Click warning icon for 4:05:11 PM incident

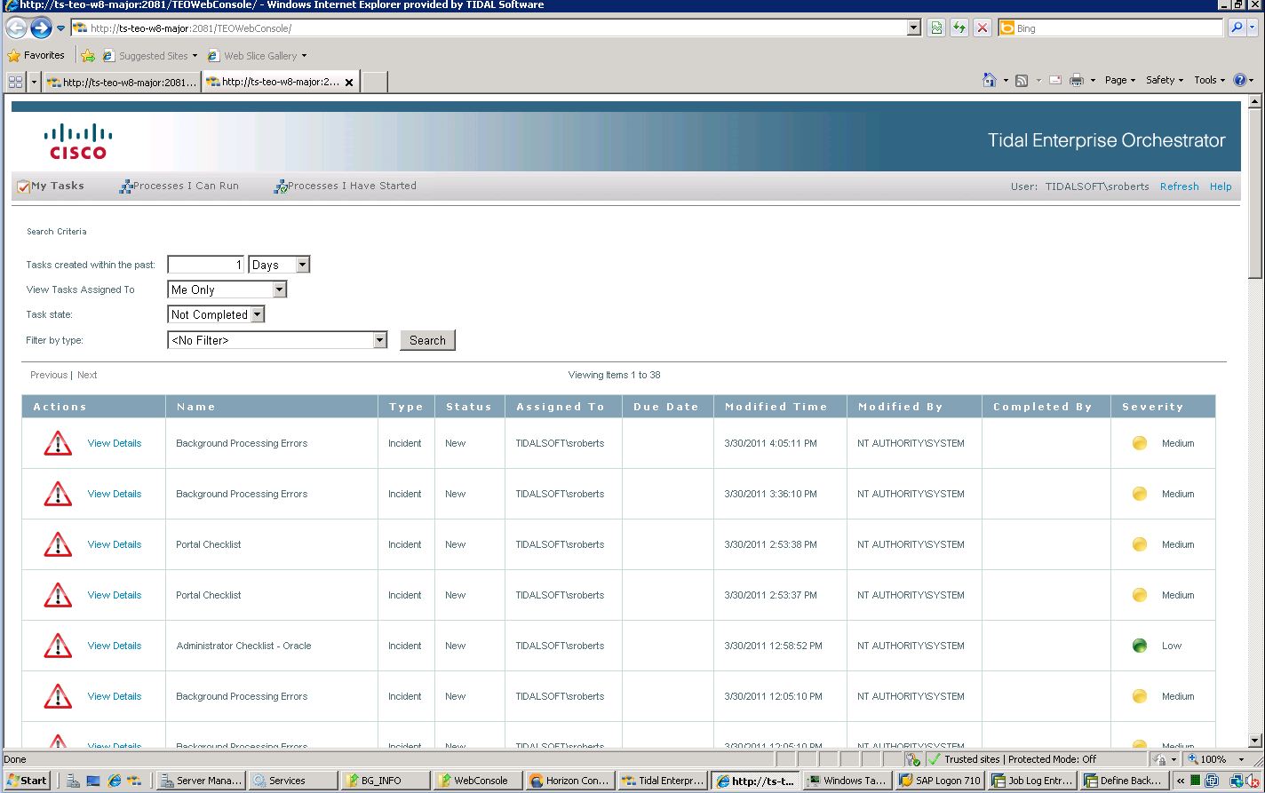(58, 443)
